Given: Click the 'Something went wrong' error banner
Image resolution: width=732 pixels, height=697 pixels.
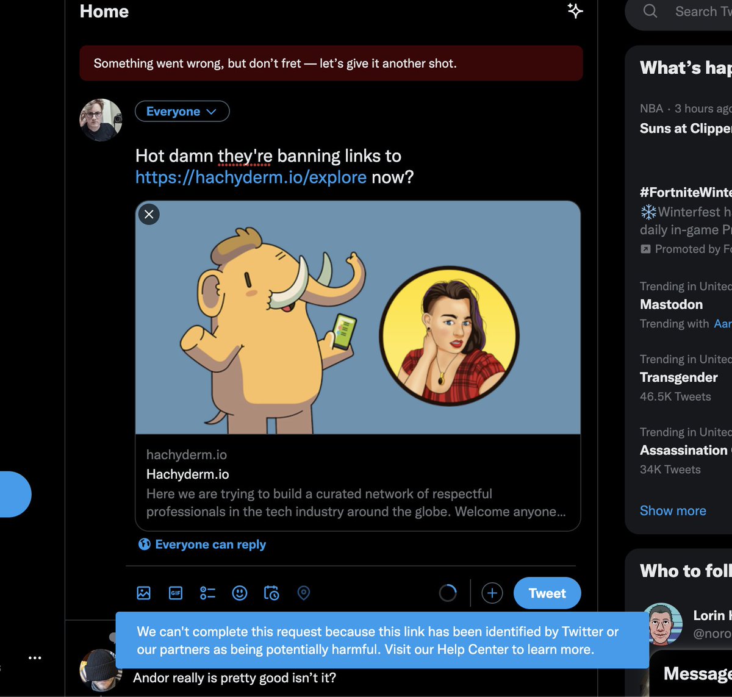Looking at the screenshot, I should 331,63.
